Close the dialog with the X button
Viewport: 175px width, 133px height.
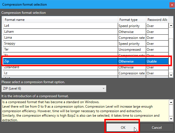tap(171, 5)
